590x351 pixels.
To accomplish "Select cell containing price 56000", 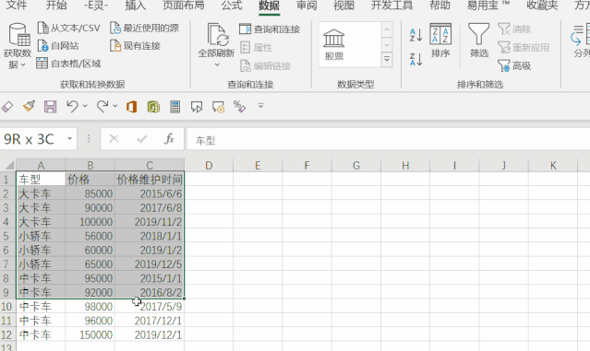I will click(x=90, y=236).
